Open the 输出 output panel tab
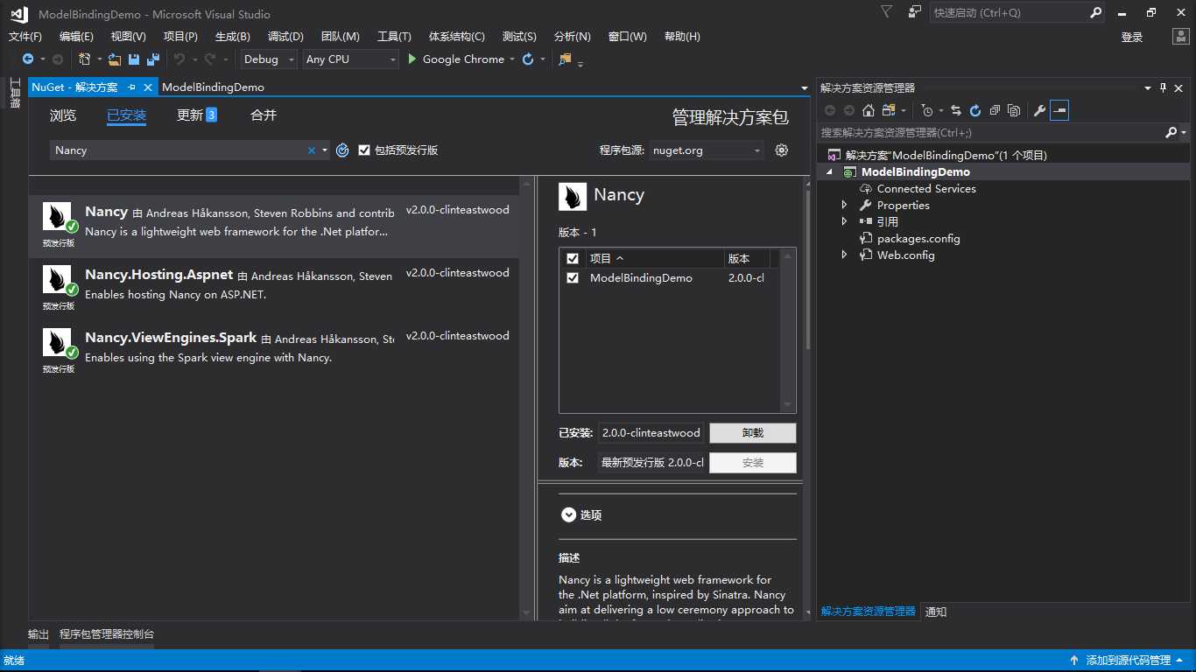Image resolution: width=1196 pixels, height=672 pixels. tap(39, 634)
